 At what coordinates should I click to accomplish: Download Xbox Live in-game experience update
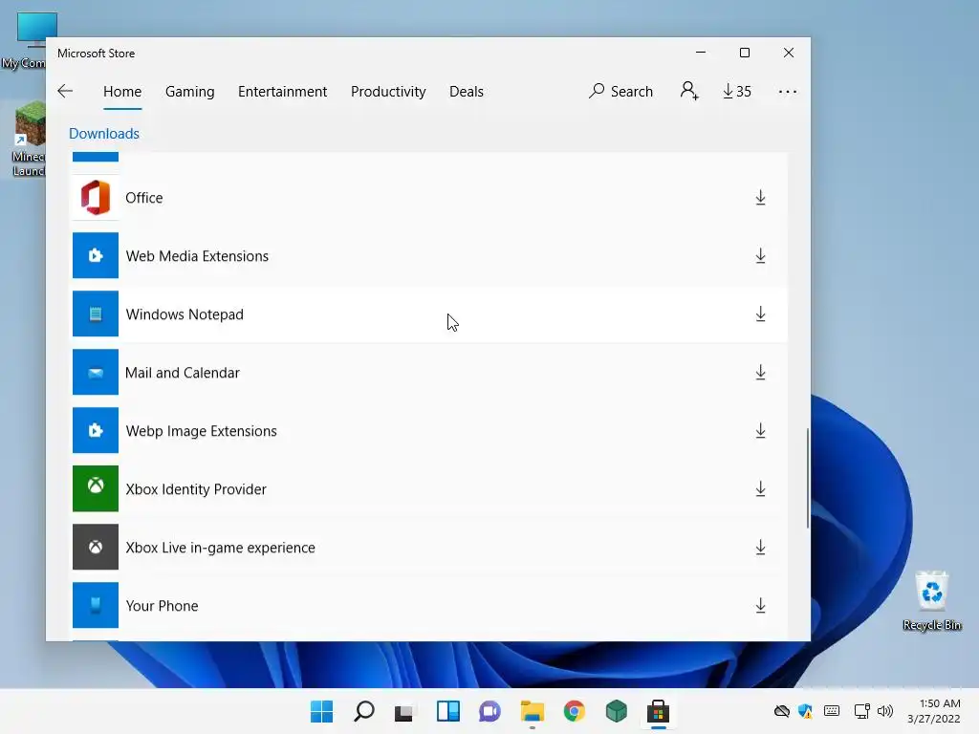tap(760, 548)
